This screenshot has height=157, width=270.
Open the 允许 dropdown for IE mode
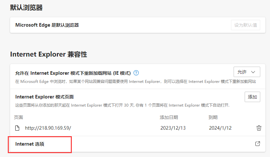(x=247, y=72)
